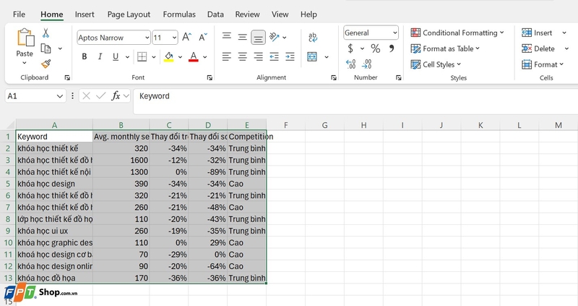
Task: Increase font size with larger A
Action: tap(186, 38)
